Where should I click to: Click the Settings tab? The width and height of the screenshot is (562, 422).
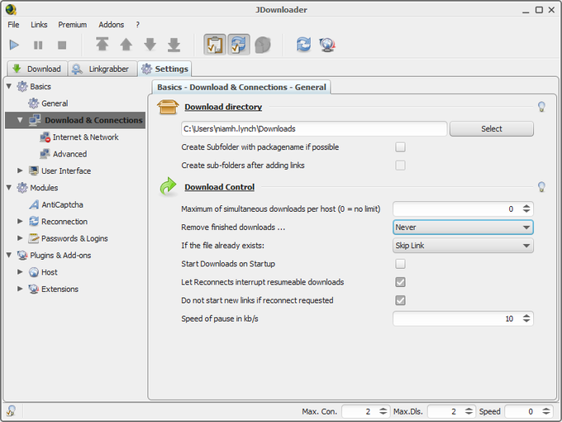164,69
